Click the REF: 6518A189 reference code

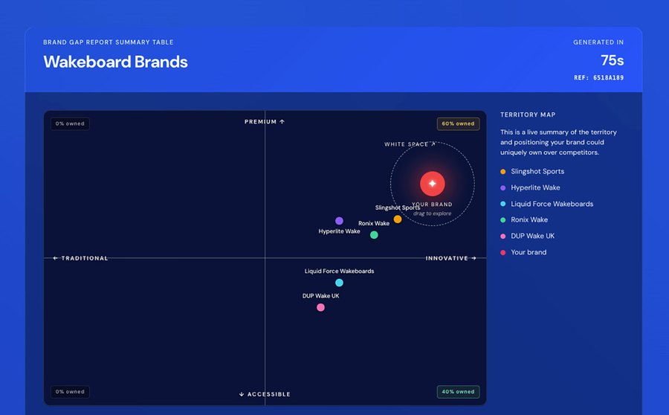(598, 77)
